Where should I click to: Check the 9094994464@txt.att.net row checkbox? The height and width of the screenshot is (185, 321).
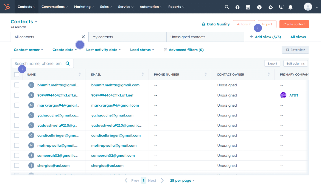click(17, 95)
